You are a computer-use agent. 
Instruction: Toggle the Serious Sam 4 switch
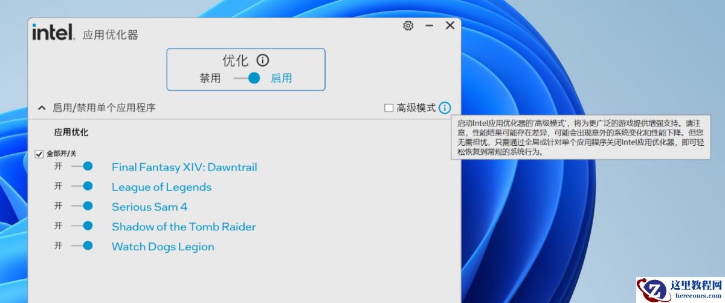82,206
